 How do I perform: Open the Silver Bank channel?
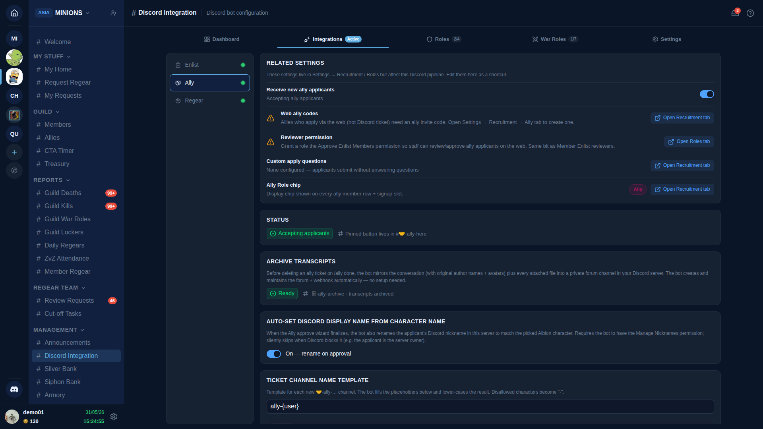click(x=76, y=369)
